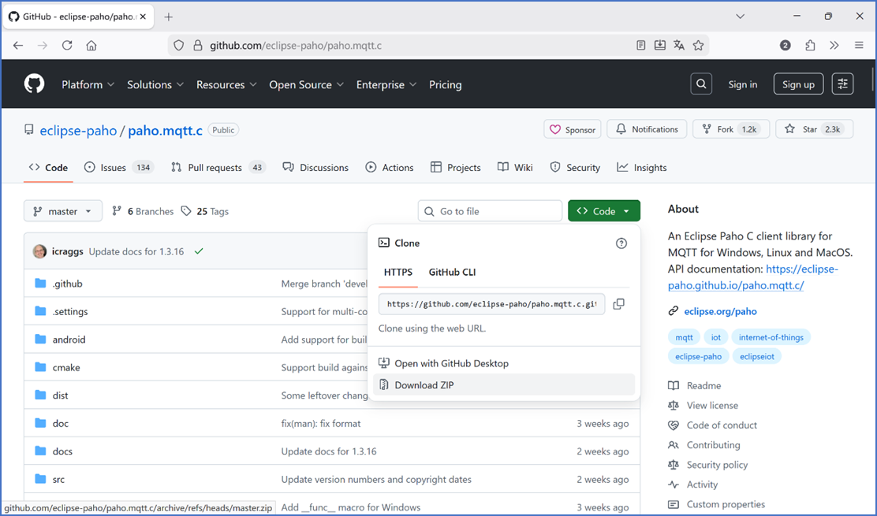The height and width of the screenshot is (516, 877).
Task: Open the Firefox hamburger application menu
Action: pos(859,45)
